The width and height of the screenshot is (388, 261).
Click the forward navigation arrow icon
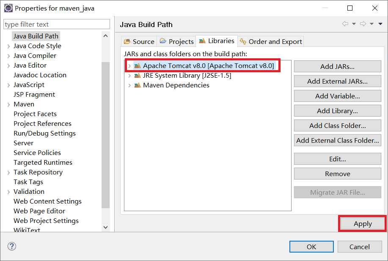(363, 24)
